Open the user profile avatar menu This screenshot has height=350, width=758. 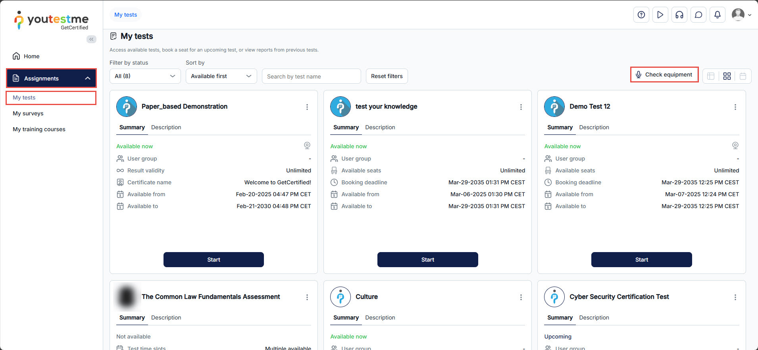coord(741,15)
